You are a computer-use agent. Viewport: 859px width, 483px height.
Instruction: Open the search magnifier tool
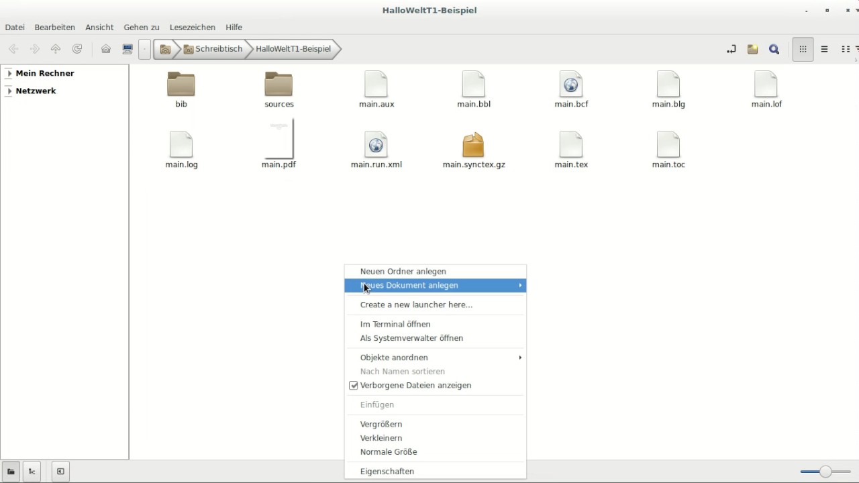pos(774,49)
